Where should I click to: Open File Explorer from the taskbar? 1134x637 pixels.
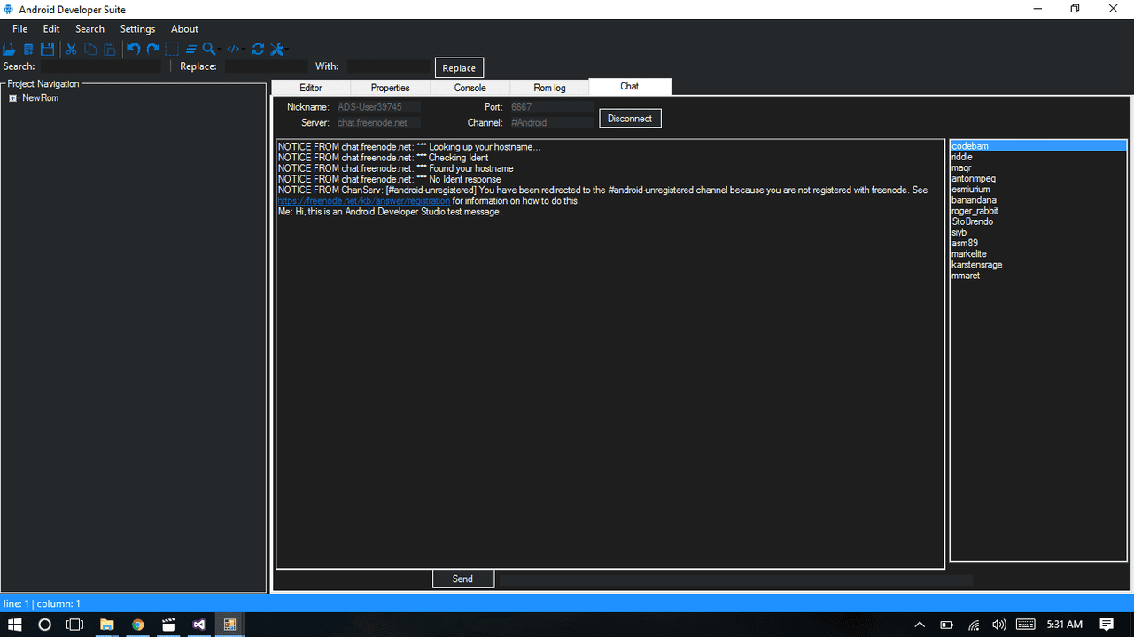[x=106, y=625]
